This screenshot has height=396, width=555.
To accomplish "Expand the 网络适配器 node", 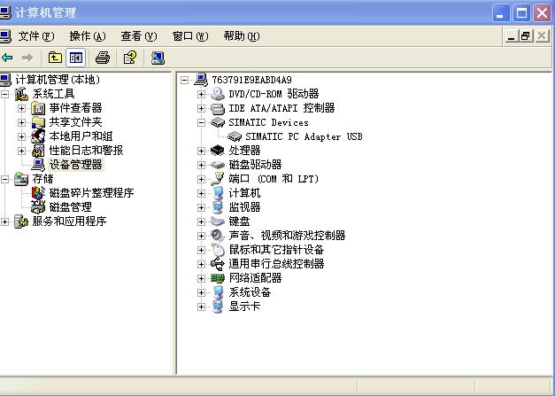I will point(202,278).
